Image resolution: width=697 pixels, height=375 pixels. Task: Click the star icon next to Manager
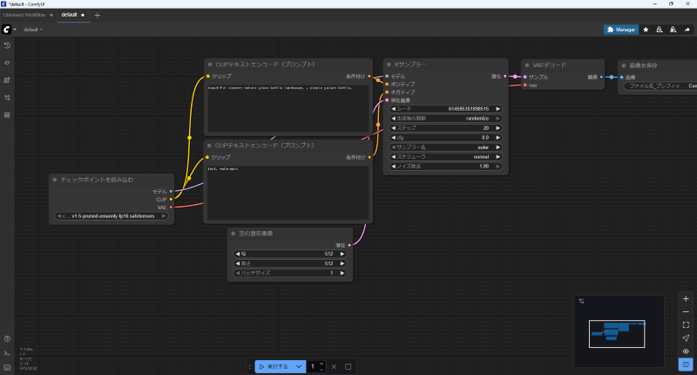pyautogui.click(x=646, y=30)
